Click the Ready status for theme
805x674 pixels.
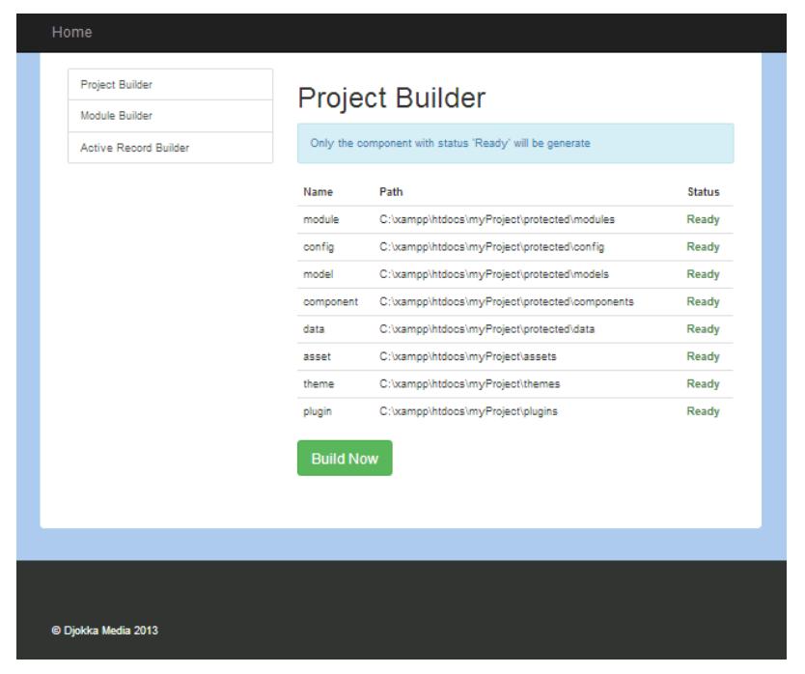click(703, 384)
